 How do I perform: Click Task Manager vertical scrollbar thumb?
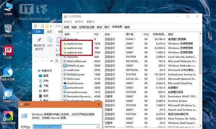pyautogui.click(x=201, y=60)
